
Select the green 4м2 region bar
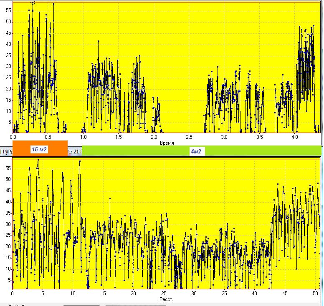(201, 151)
